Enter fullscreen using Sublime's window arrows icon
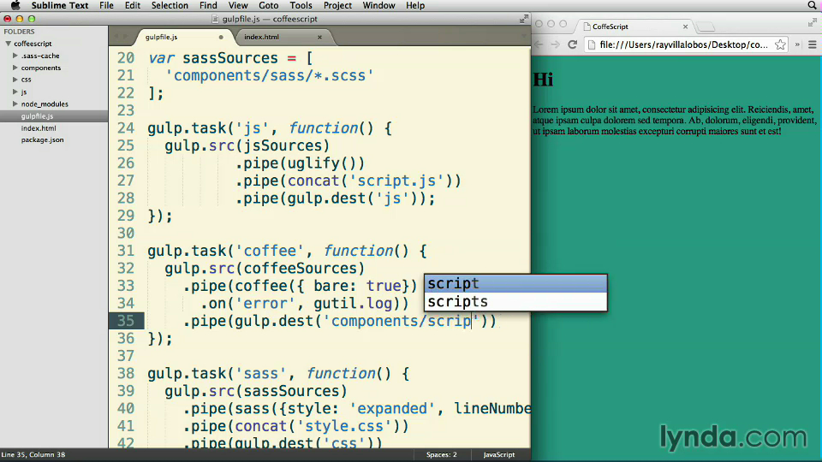This screenshot has height=462, width=822. (523, 18)
